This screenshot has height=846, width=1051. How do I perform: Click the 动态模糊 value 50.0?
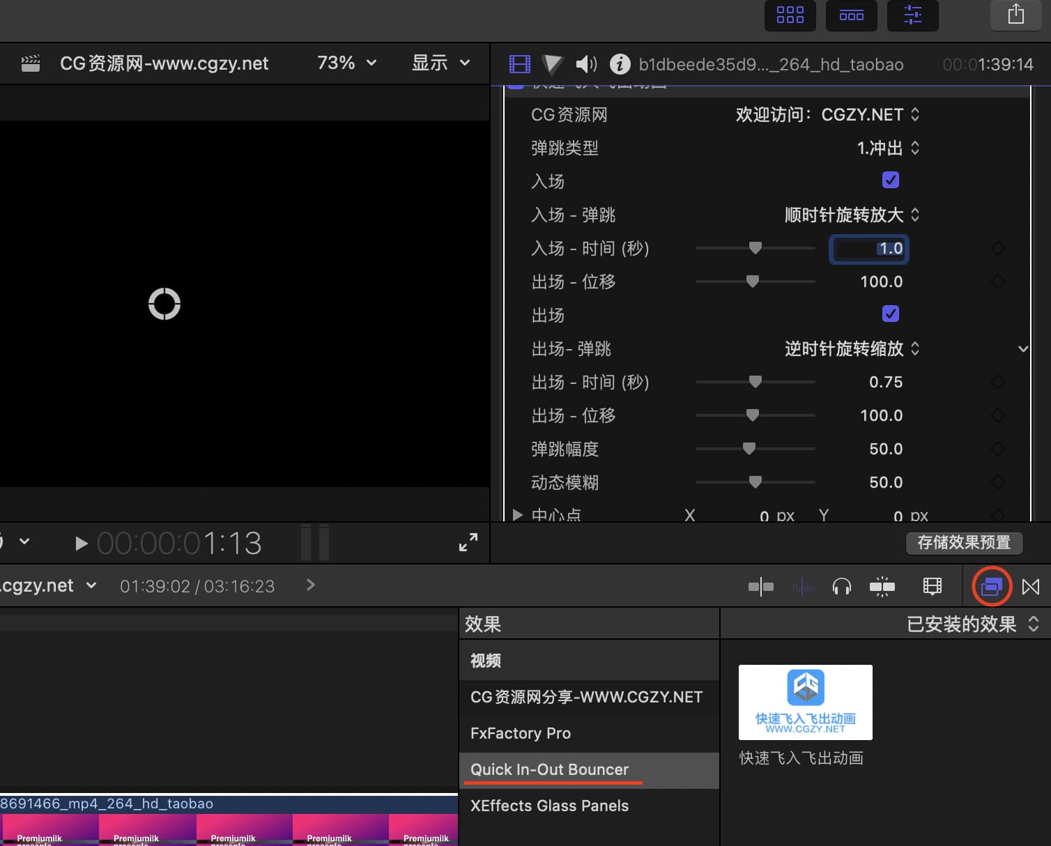tap(886, 482)
